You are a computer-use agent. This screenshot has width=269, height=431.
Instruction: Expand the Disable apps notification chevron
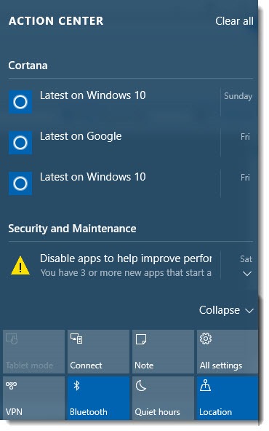click(247, 274)
